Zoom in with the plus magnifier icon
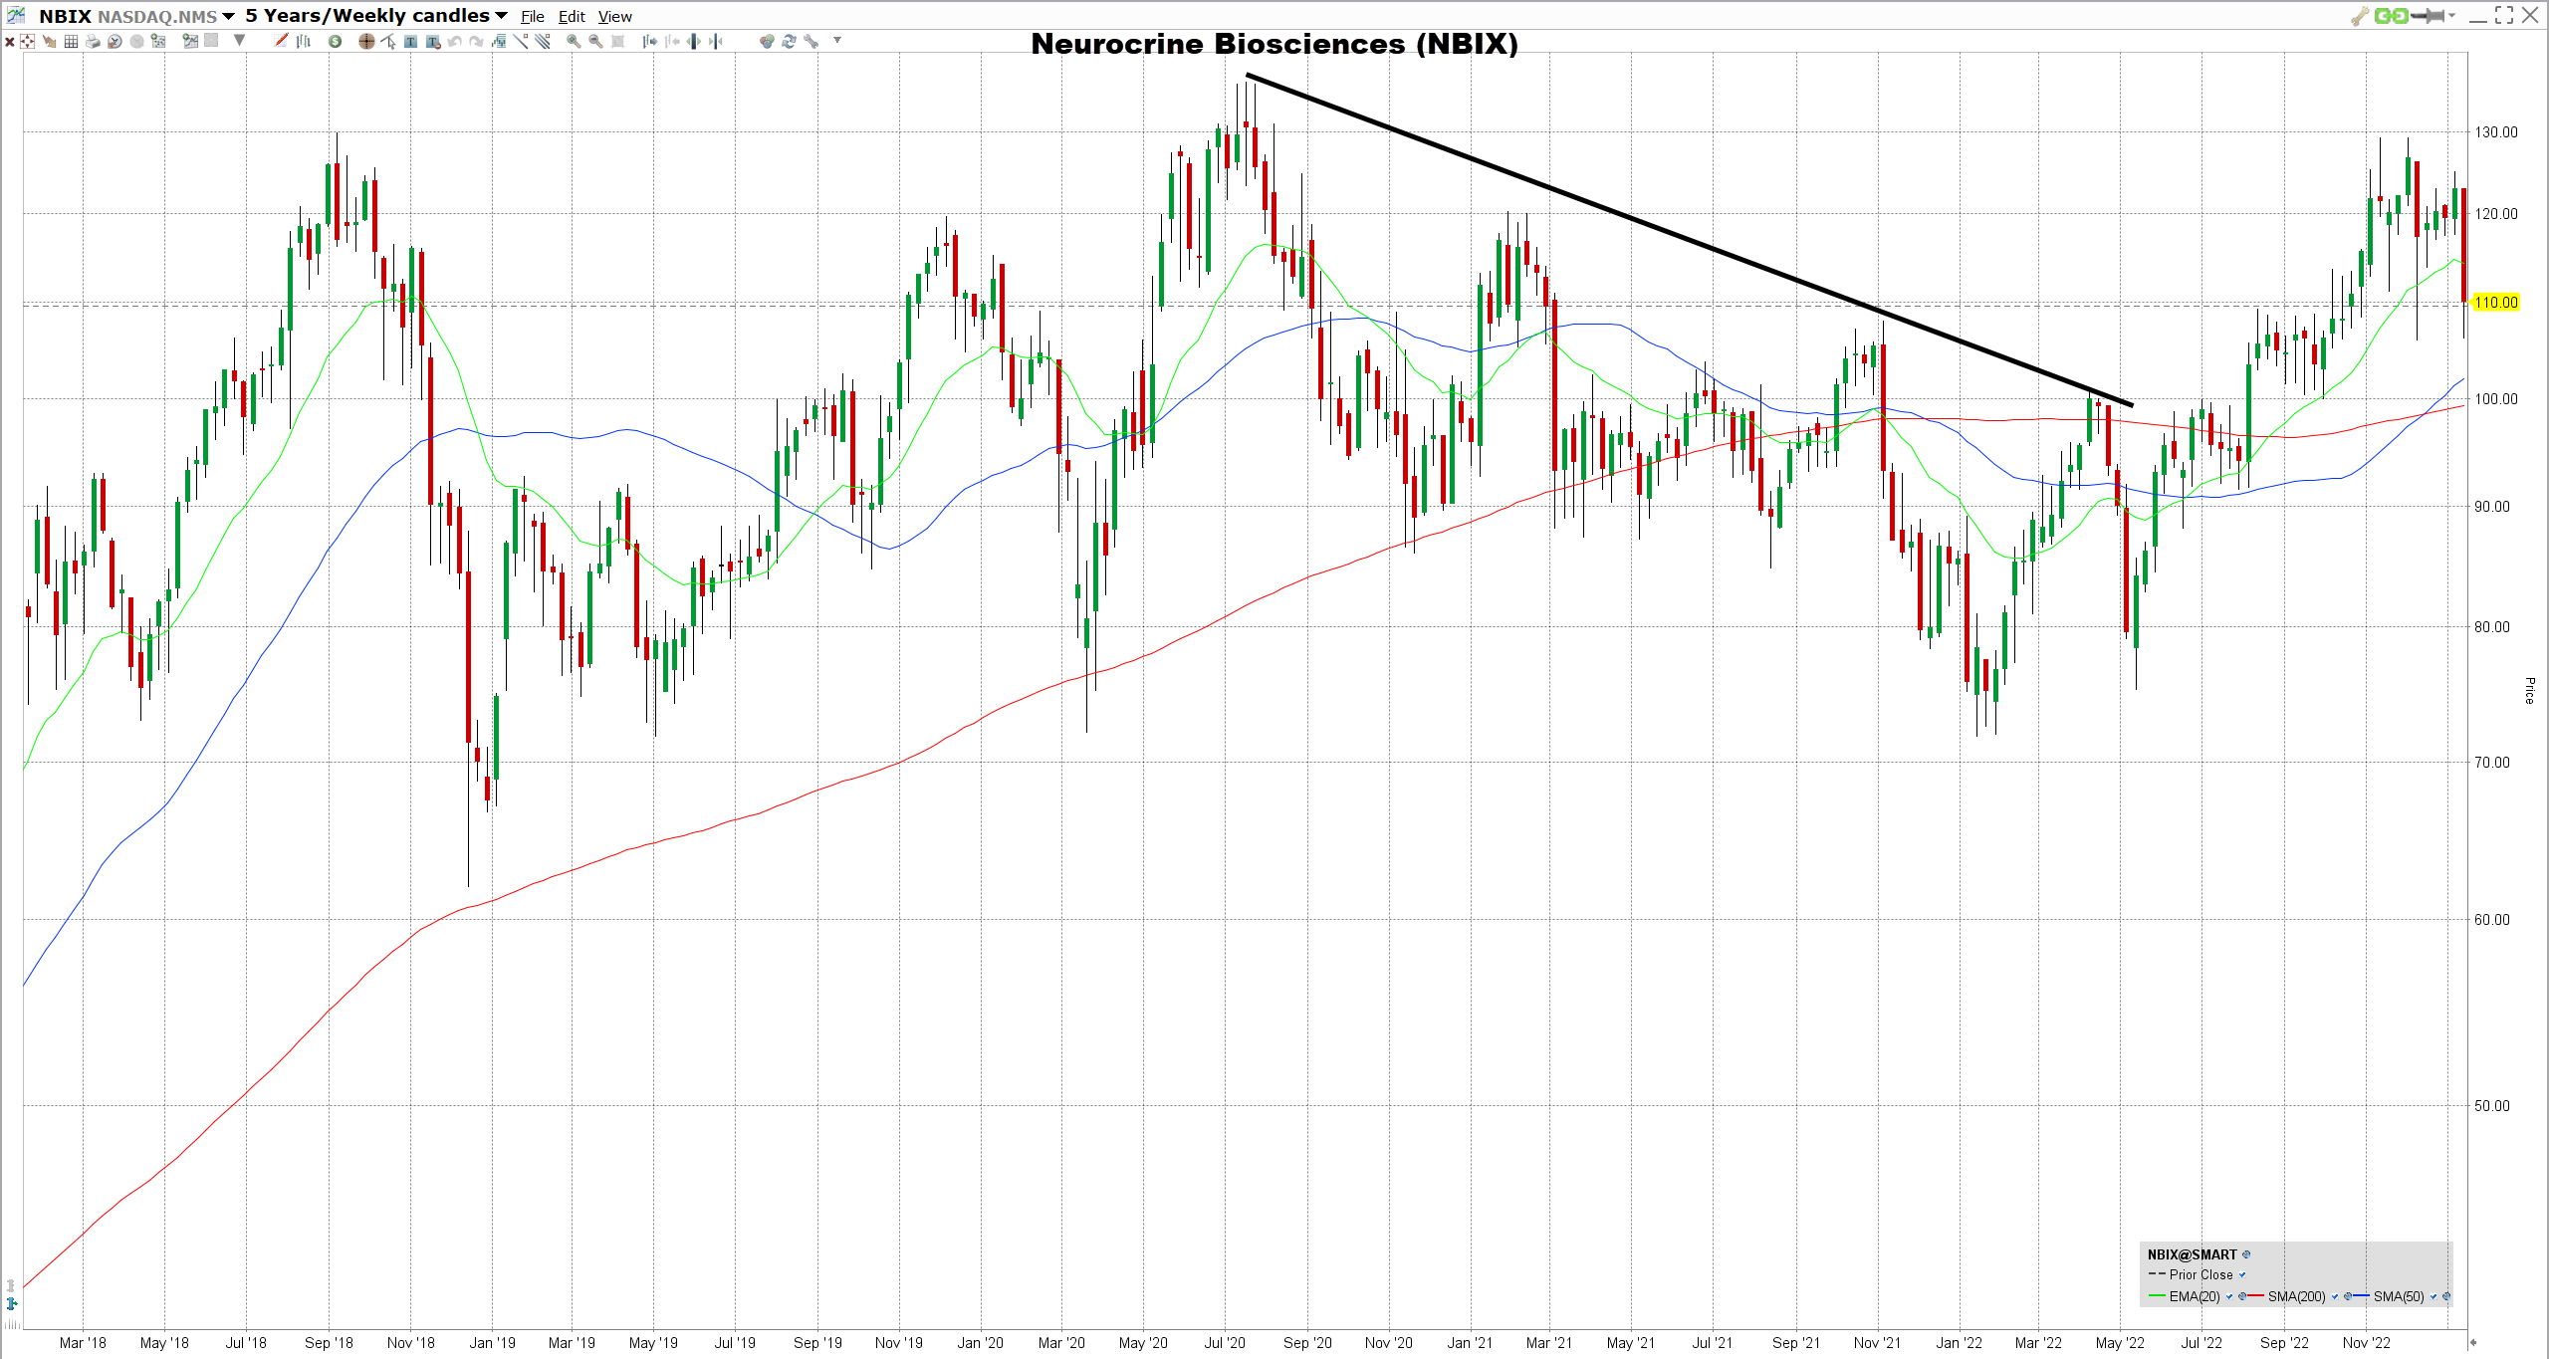The image size is (2549, 1359). click(574, 41)
